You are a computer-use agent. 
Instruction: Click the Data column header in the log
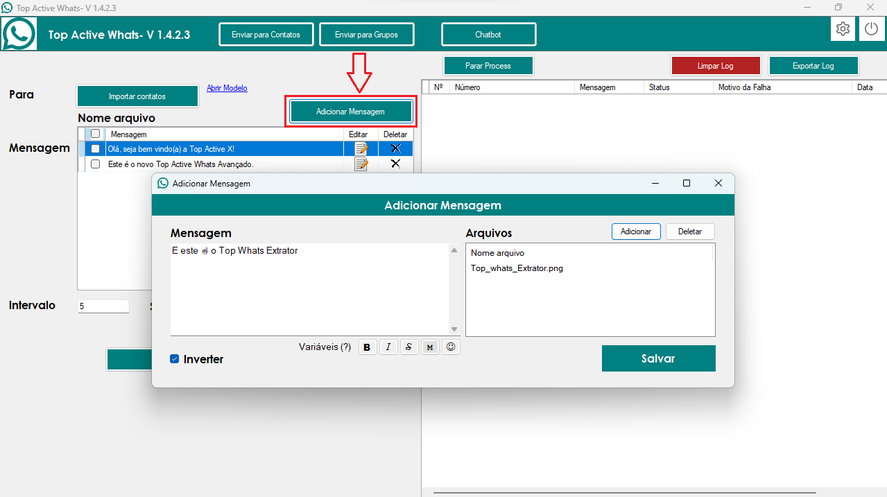[869, 87]
